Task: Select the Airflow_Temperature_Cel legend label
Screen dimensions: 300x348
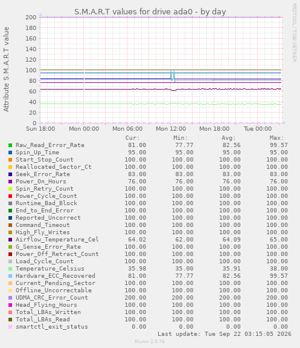Action: pyautogui.click(x=57, y=240)
